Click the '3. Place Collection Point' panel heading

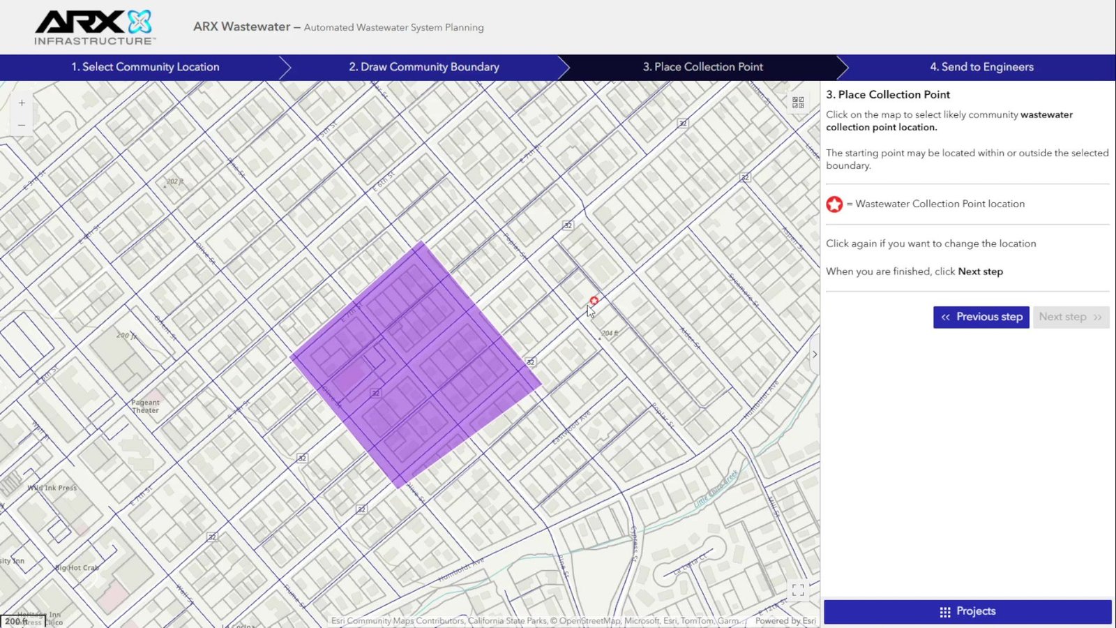[888, 94]
